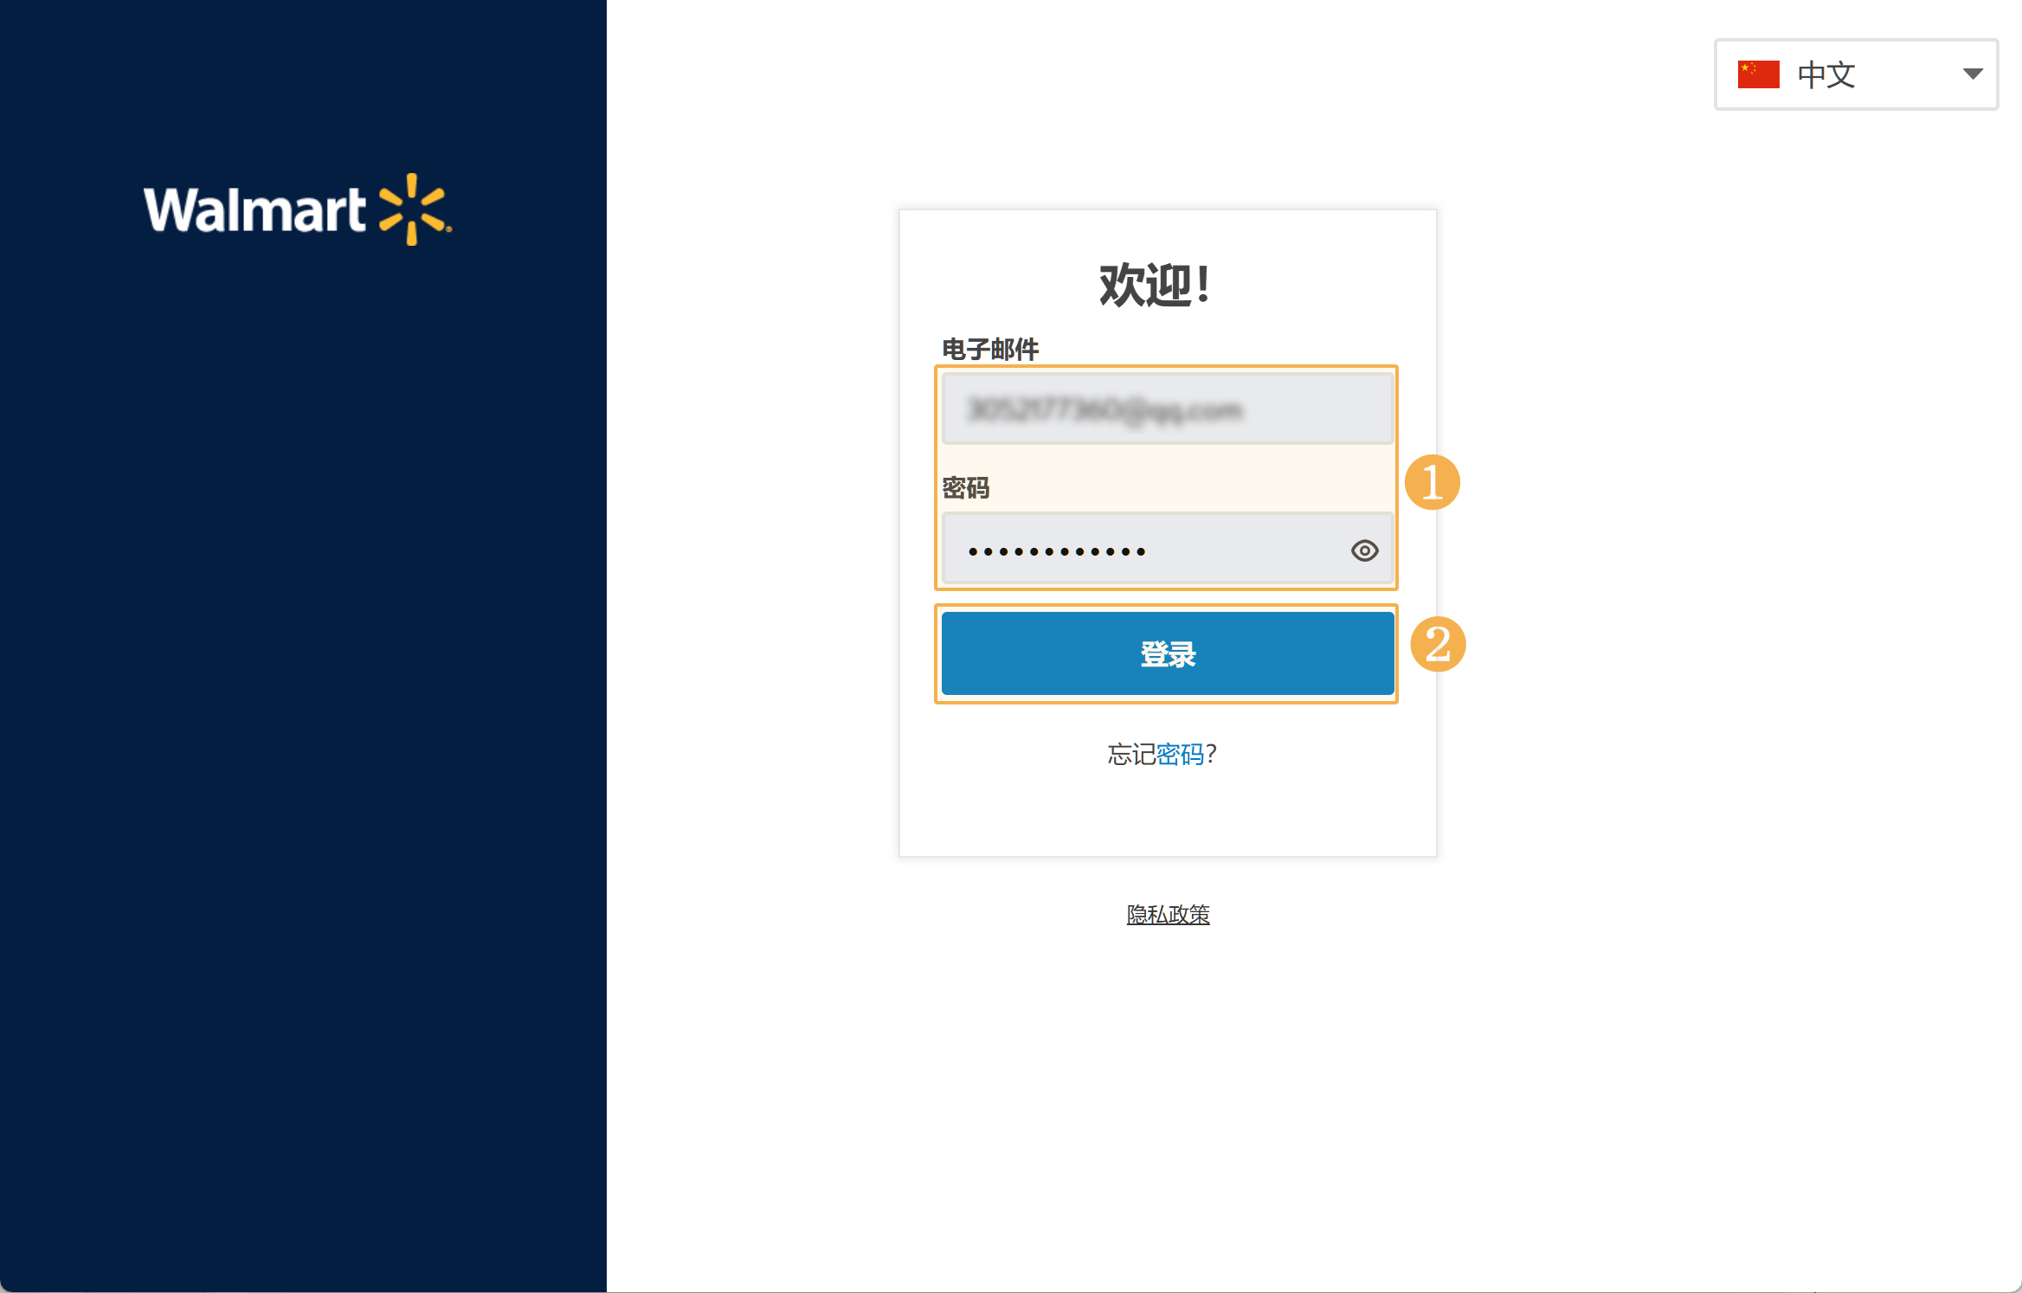The width and height of the screenshot is (2022, 1293).
Task: Click the blue 登录 login button
Action: pos(1167,653)
